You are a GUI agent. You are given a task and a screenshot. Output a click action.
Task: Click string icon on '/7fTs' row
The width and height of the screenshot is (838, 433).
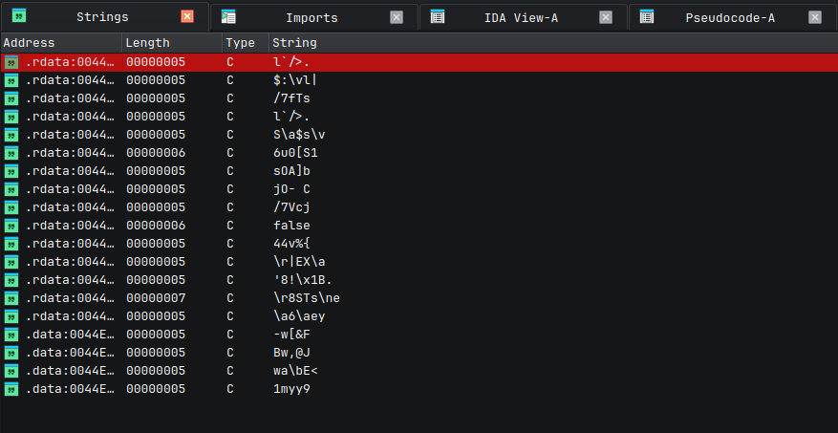tap(11, 98)
